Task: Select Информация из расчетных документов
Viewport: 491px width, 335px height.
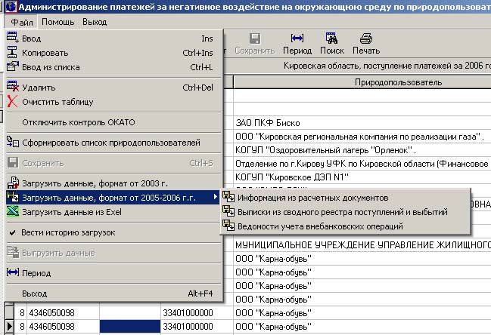Action: (312, 197)
